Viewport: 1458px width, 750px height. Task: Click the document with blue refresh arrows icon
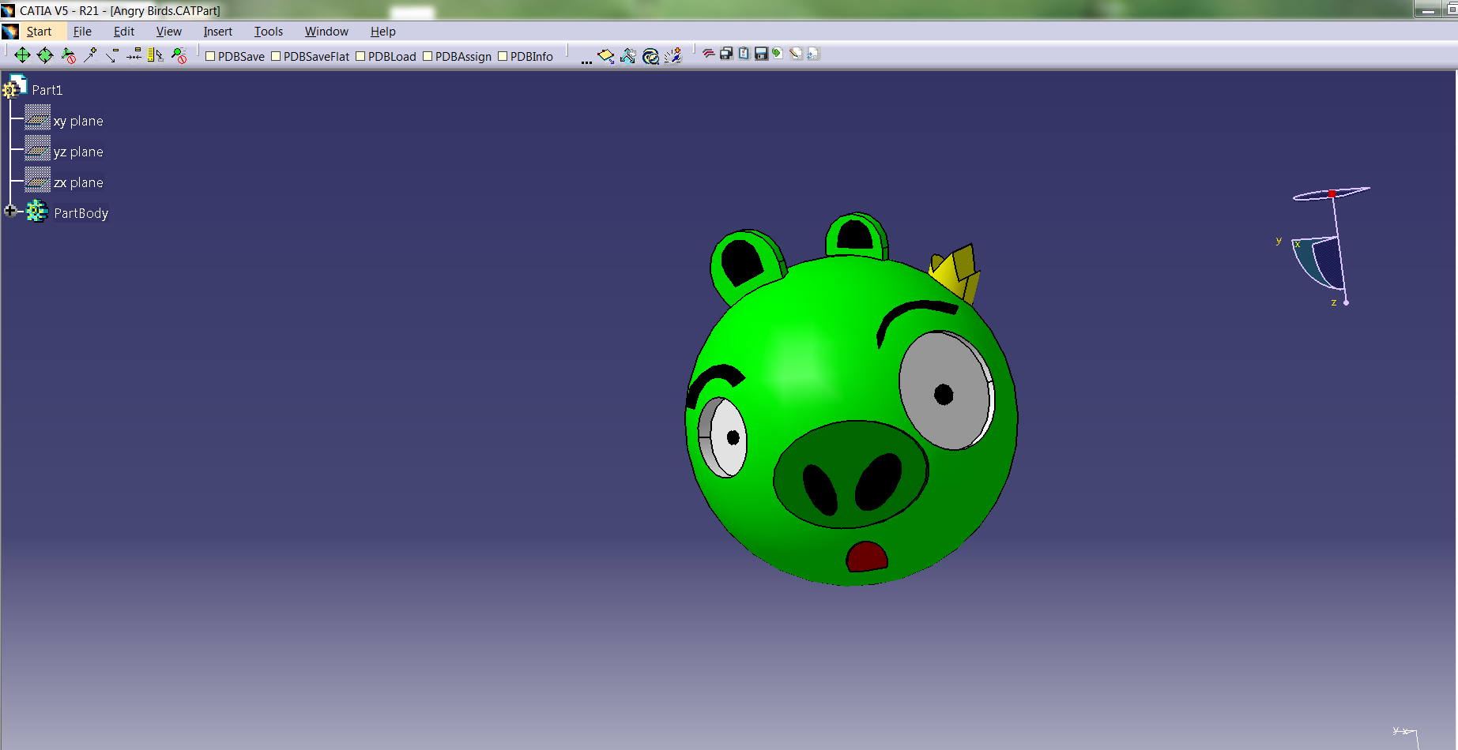(x=813, y=54)
